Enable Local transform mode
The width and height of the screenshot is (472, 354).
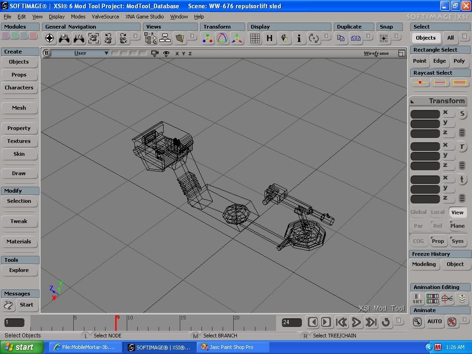[x=438, y=212]
